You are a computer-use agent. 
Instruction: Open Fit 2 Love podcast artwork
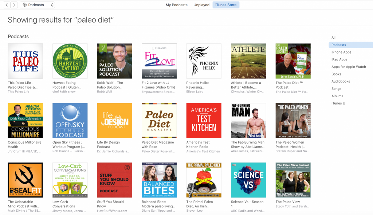click(160, 61)
